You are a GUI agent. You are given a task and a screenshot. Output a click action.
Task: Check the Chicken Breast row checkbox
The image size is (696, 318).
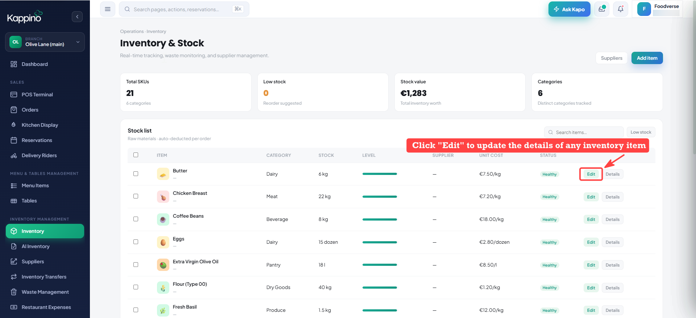click(x=136, y=196)
